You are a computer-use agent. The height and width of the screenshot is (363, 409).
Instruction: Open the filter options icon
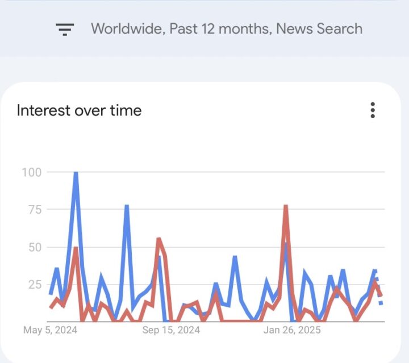pos(65,29)
